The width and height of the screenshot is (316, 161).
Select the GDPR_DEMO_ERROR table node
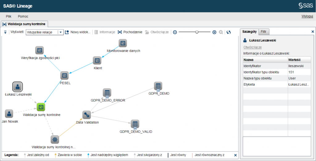(x=107, y=93)
